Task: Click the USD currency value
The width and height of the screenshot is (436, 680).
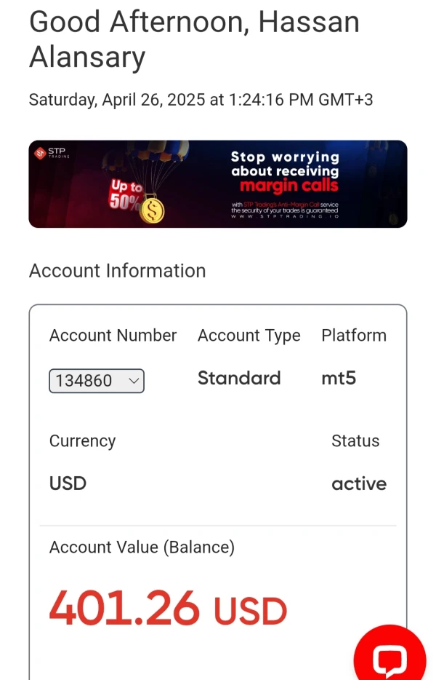Action: coord(68,484)
